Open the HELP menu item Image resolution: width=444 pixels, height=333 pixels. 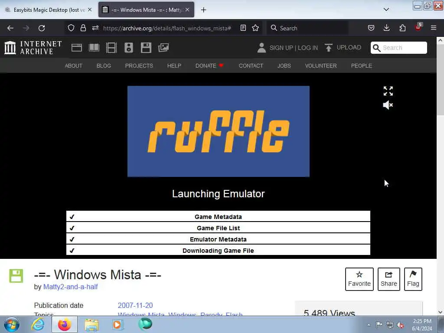[174, 66]
